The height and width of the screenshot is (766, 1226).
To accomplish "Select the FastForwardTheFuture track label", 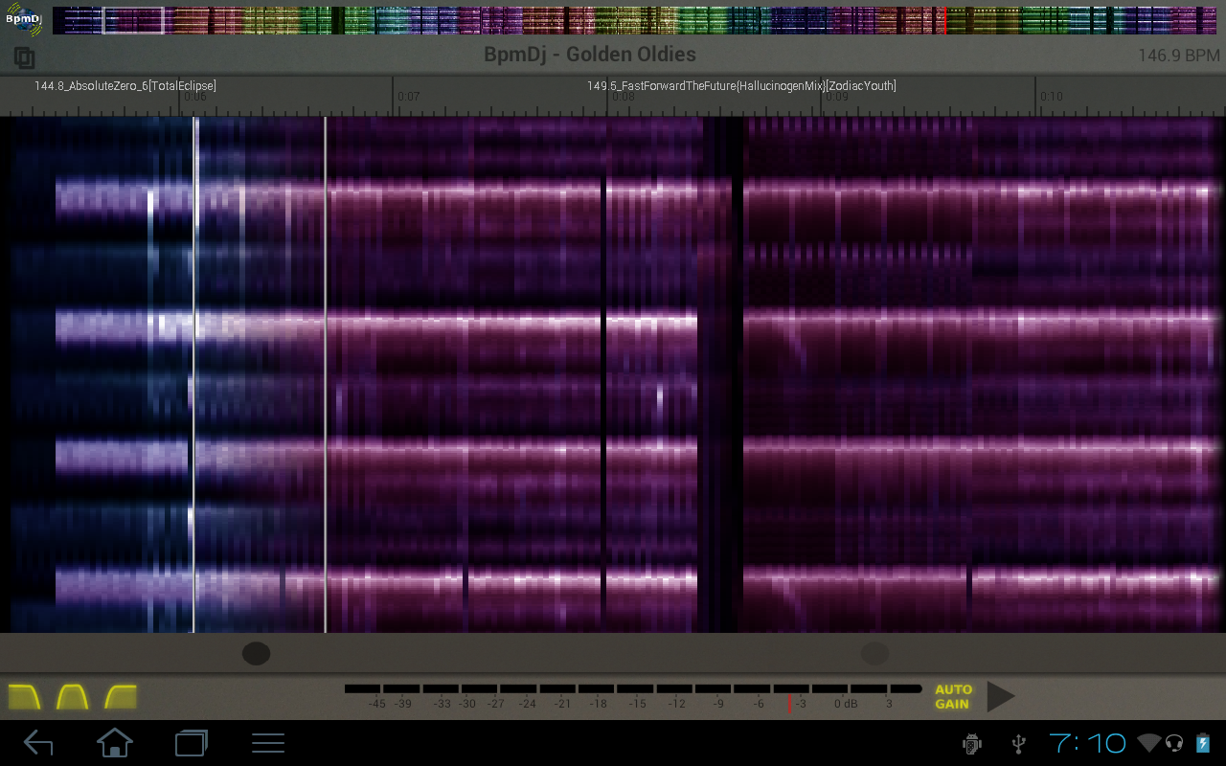I will click(741, 86).
